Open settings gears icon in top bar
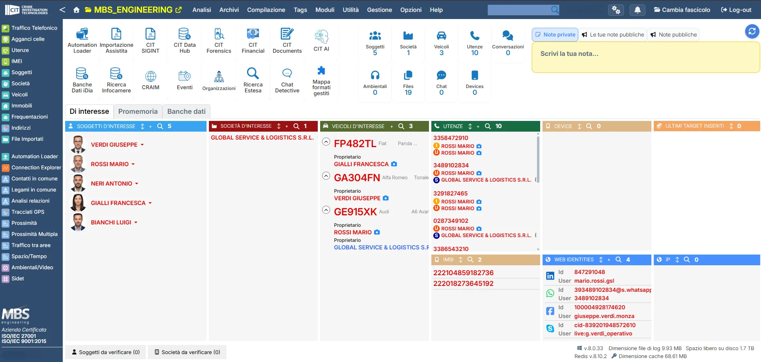The height and width of the screenshot is (362, 761). click(x=616, y=10)
